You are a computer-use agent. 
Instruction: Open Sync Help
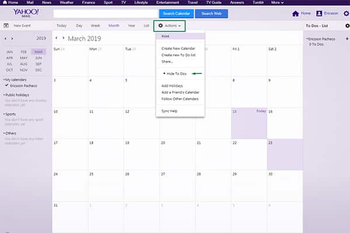pyautogui.click(x=169, y=111)
